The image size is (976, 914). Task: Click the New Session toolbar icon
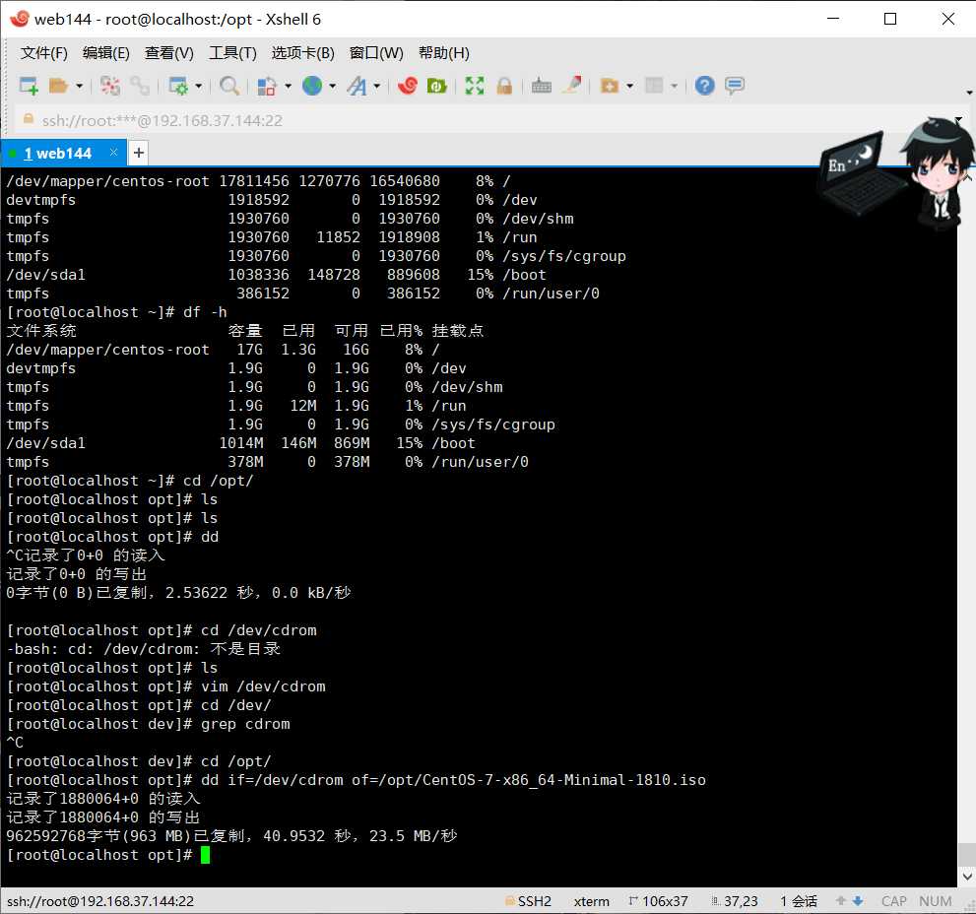(x=29, y=86)
